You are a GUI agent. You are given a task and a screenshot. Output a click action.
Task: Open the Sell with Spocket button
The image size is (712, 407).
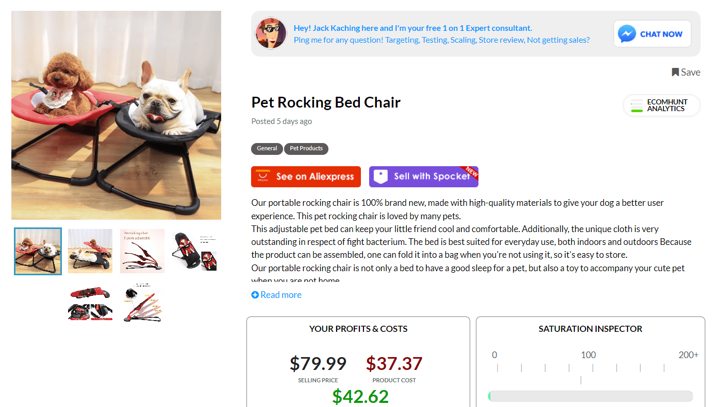424,176
